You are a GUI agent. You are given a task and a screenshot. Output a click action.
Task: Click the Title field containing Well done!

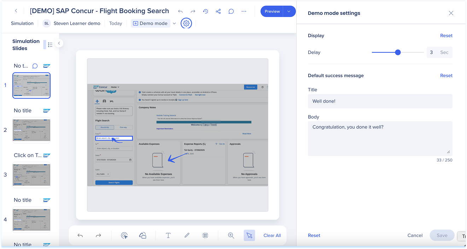pos(380,101)
